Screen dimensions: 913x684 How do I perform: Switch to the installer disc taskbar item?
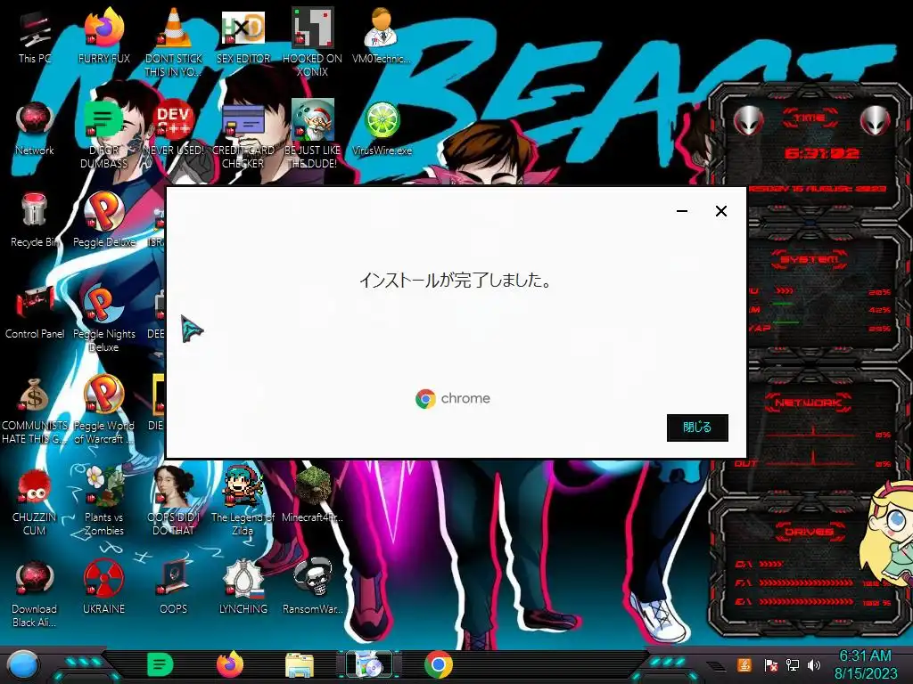coord(369,664)
